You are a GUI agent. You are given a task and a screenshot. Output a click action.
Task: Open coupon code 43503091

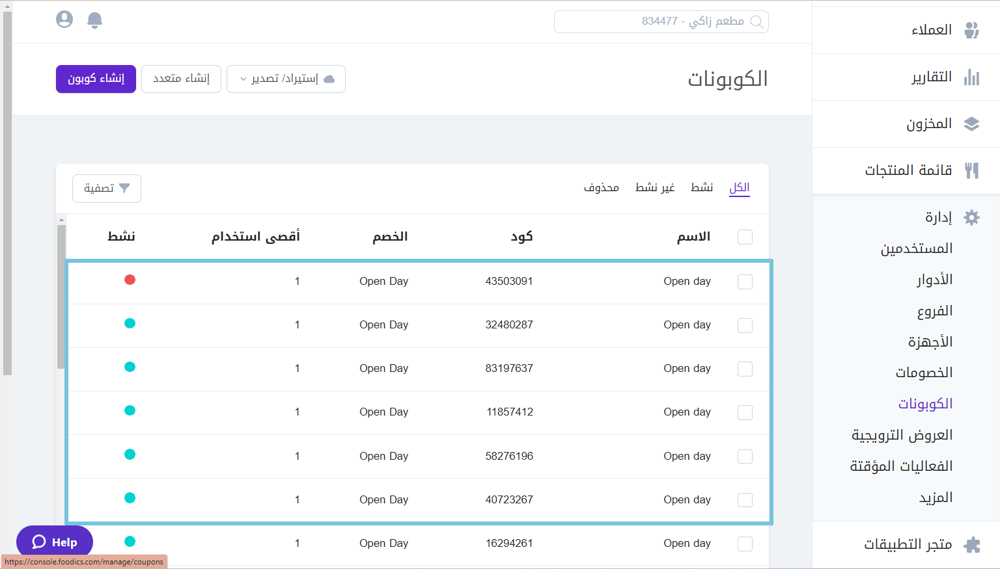tap(509, 281)
